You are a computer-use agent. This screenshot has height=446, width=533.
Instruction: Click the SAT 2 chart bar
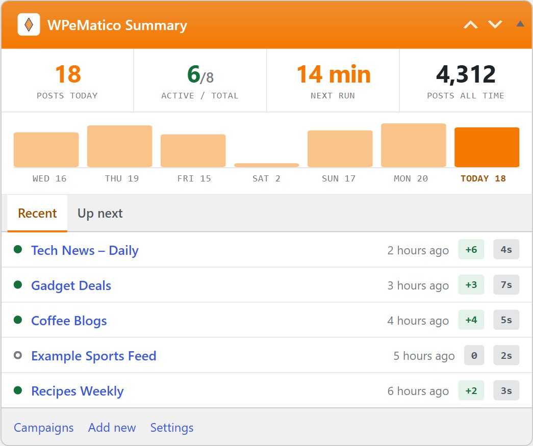tap(266, 165)
